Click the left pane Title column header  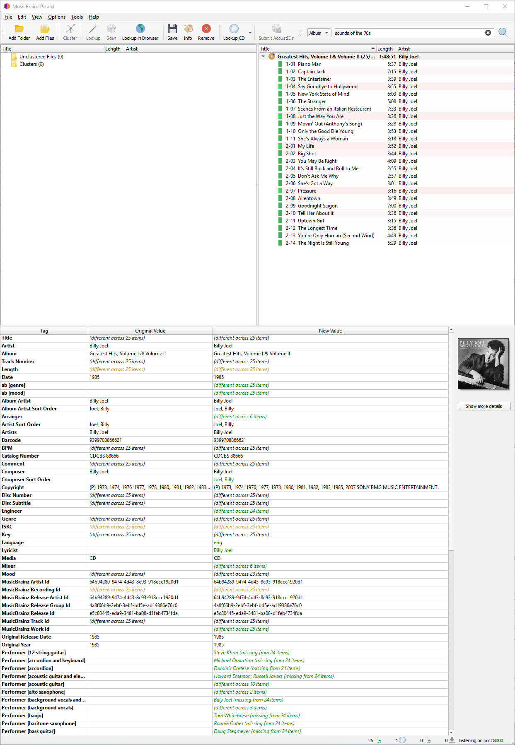(x=52, y=49)
